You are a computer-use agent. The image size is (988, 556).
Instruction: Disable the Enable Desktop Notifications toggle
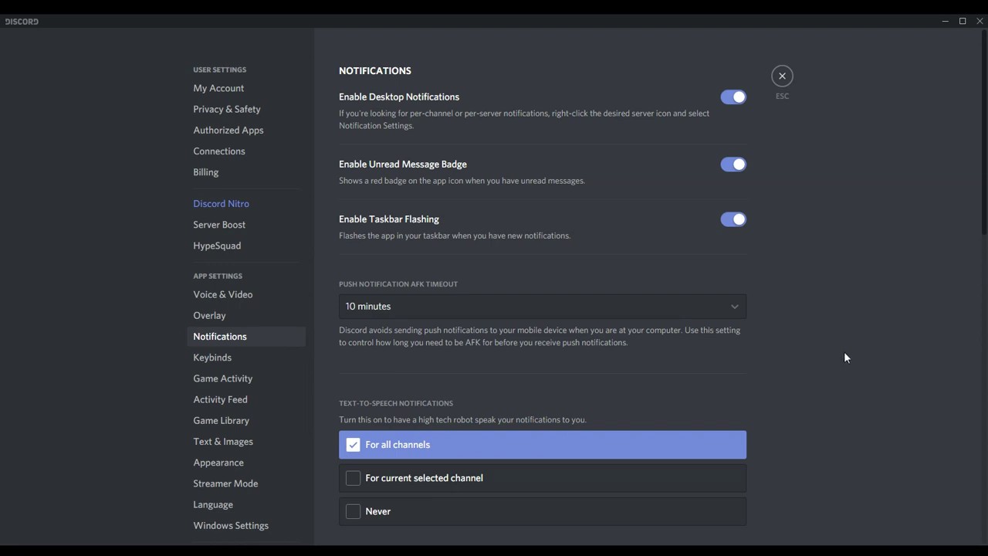[733, 97]
